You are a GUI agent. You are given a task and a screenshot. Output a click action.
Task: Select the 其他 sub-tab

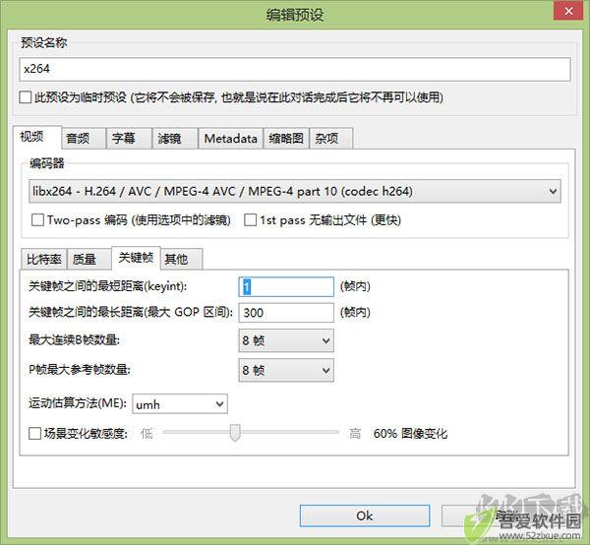[x=182, y=260]
